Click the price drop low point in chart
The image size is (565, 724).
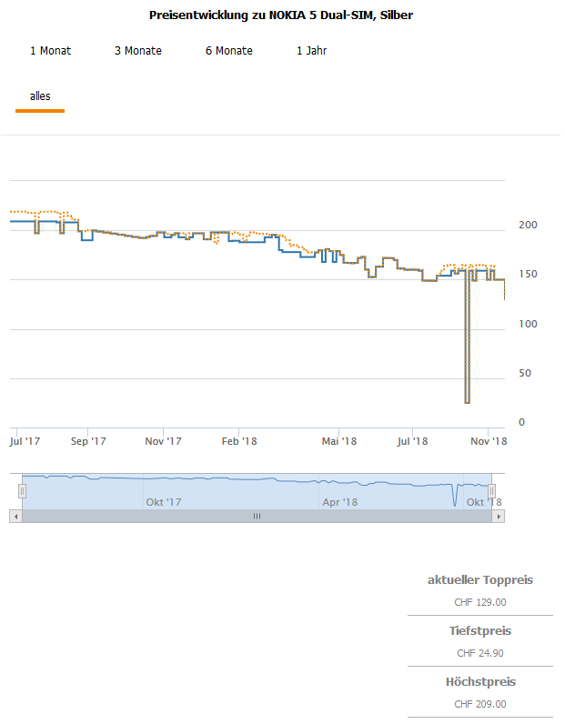(x=468, y=401)
